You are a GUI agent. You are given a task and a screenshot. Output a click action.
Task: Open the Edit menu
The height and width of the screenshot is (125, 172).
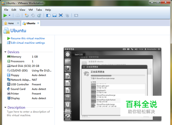click(14, 10)
